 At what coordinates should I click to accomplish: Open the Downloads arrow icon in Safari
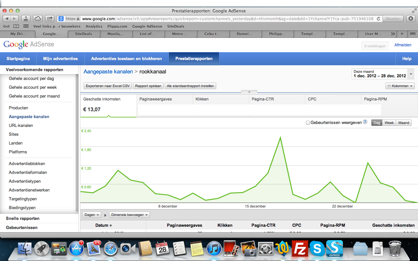click(411, 19)
